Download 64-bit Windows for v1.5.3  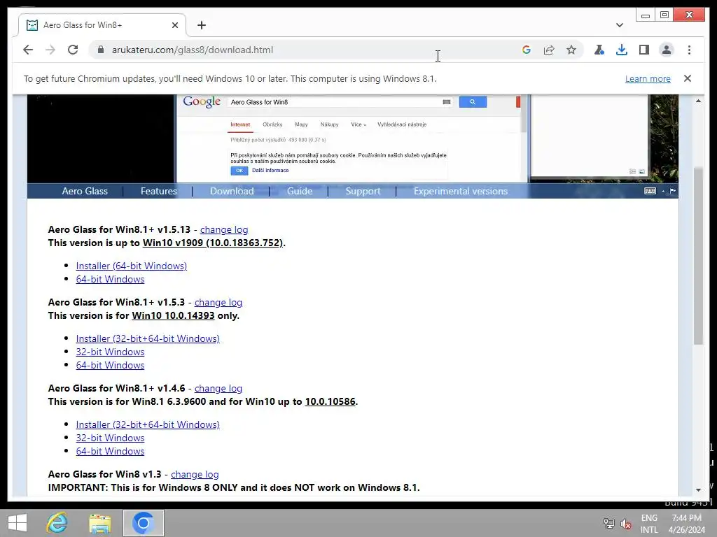click(x=110, y=365)
